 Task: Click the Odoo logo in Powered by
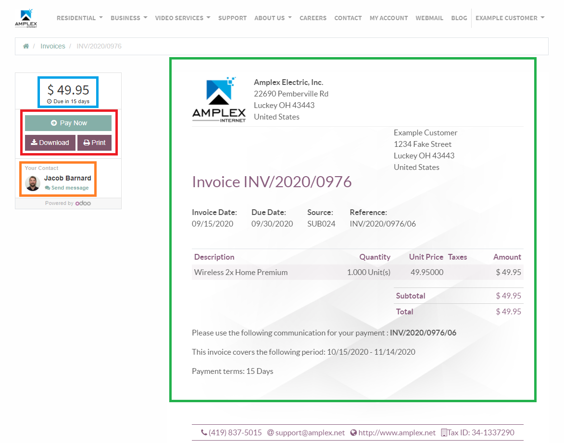click(x=83, y=203)
